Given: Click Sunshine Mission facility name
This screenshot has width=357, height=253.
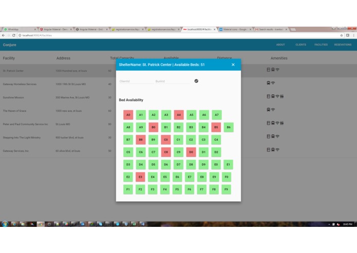Looking at the screenshot, I should tap(13, 97).
